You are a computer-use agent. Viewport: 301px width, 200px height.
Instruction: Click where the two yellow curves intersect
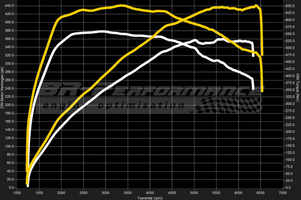pyautogui.click(x=184, y=20)
